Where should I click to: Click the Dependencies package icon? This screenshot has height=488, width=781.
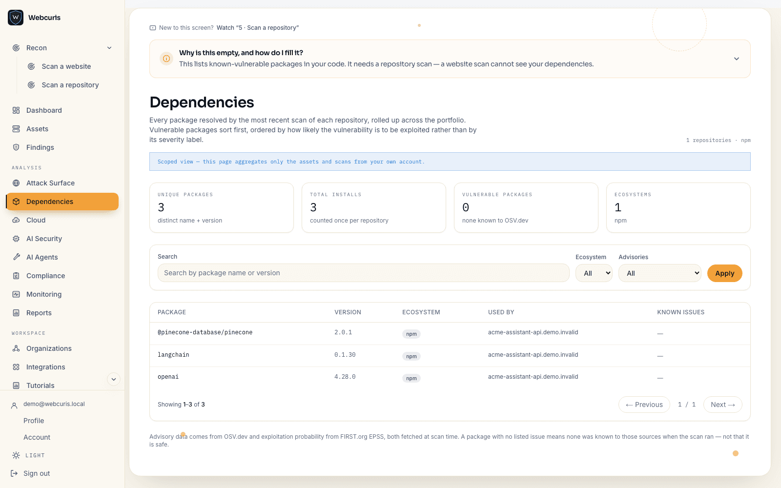click(x=16, y=202)
